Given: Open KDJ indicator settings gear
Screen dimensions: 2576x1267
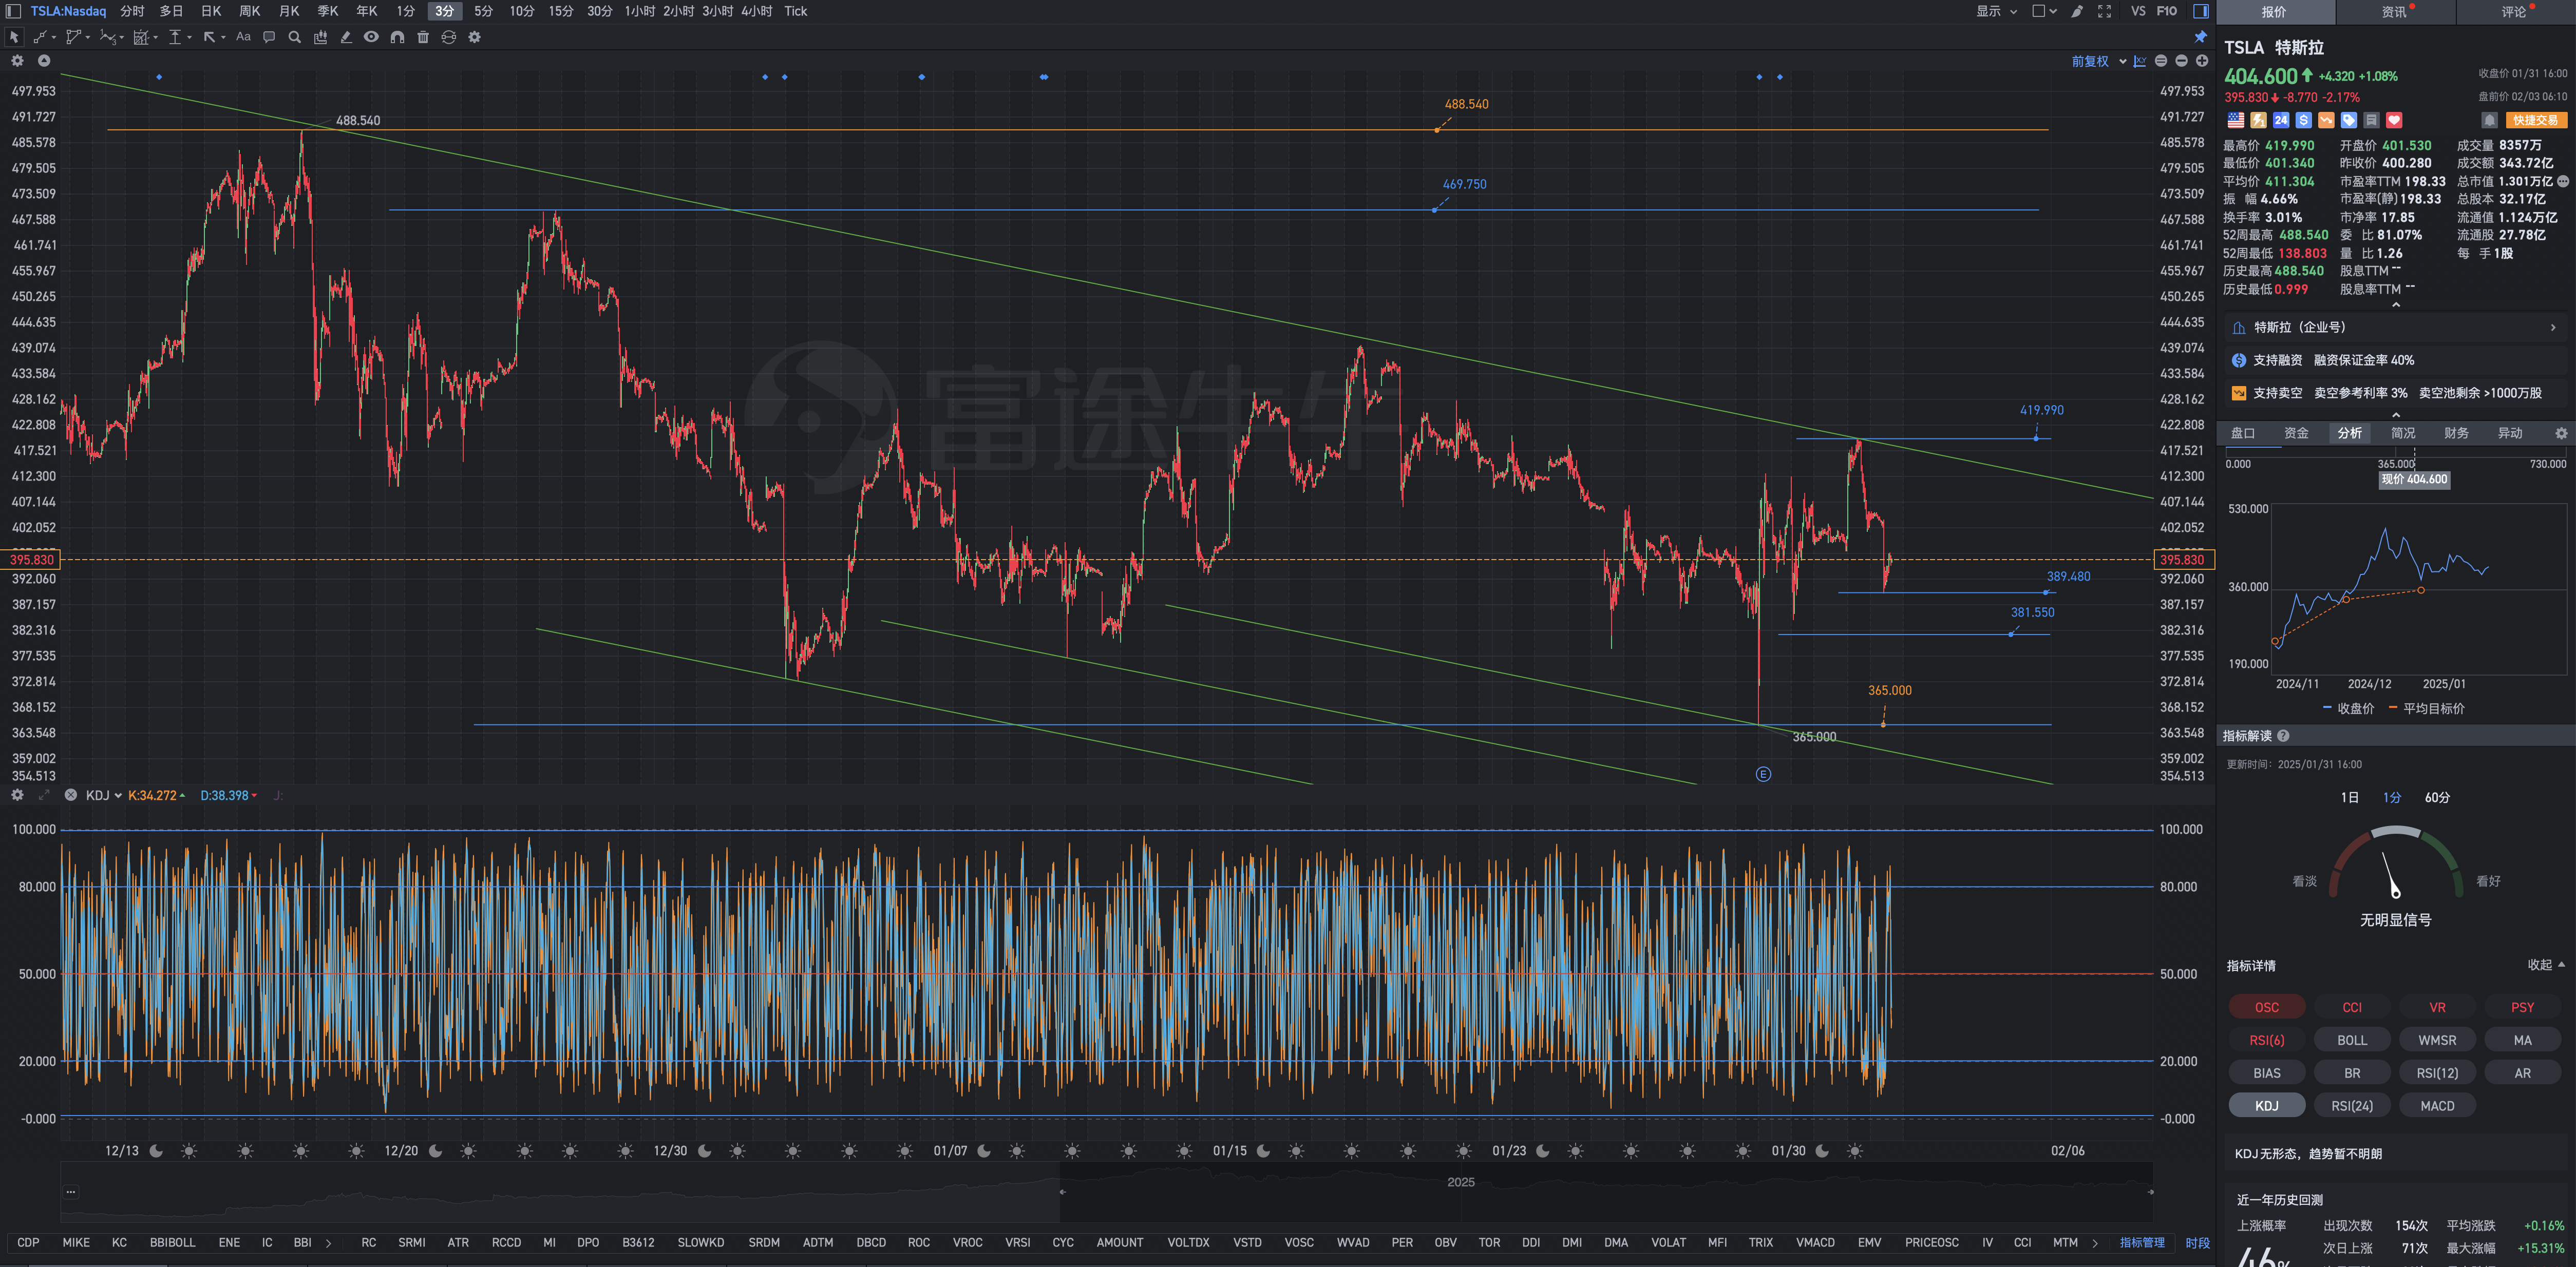Looking at the screenshot, I should click(x=17, y=795).
